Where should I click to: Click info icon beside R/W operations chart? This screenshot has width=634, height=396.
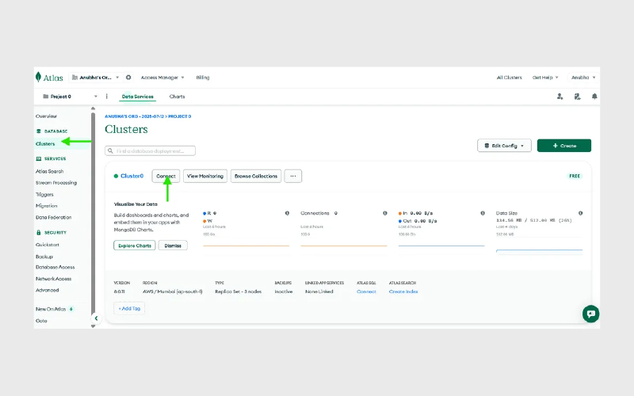pyautogui.click(x=287, y=213)
